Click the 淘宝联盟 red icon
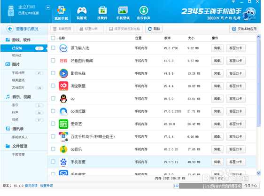 click(63, 86)
